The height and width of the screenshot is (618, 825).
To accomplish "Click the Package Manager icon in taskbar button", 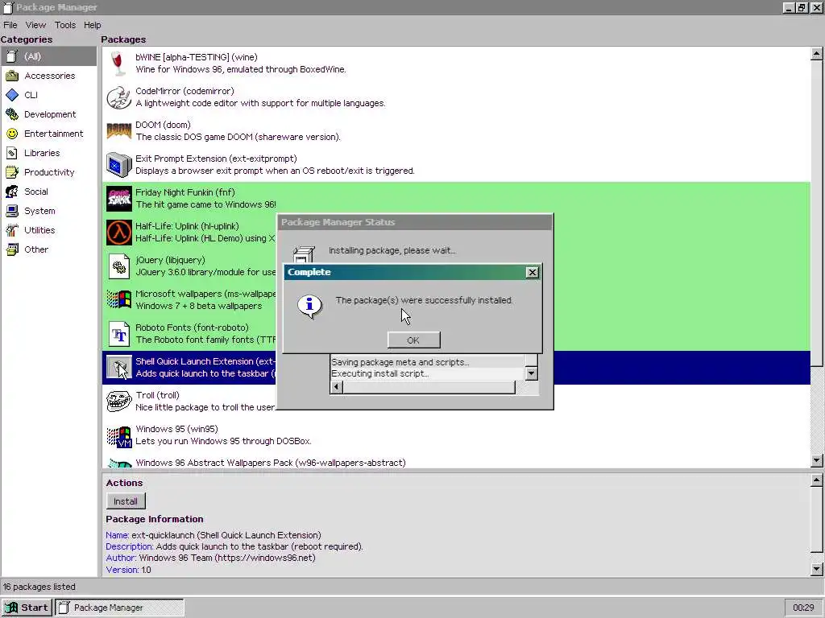I will [64, 608].
